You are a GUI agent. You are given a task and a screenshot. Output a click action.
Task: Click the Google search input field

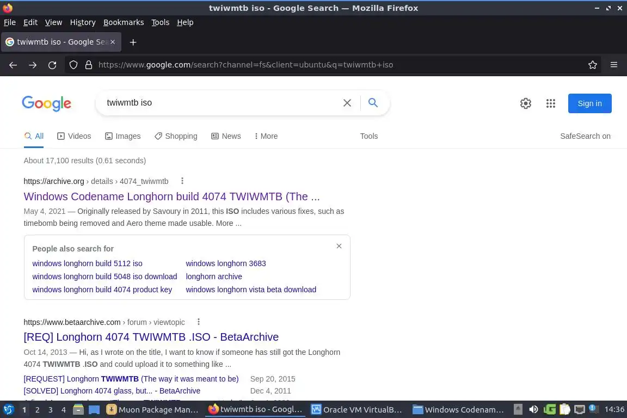220,103
